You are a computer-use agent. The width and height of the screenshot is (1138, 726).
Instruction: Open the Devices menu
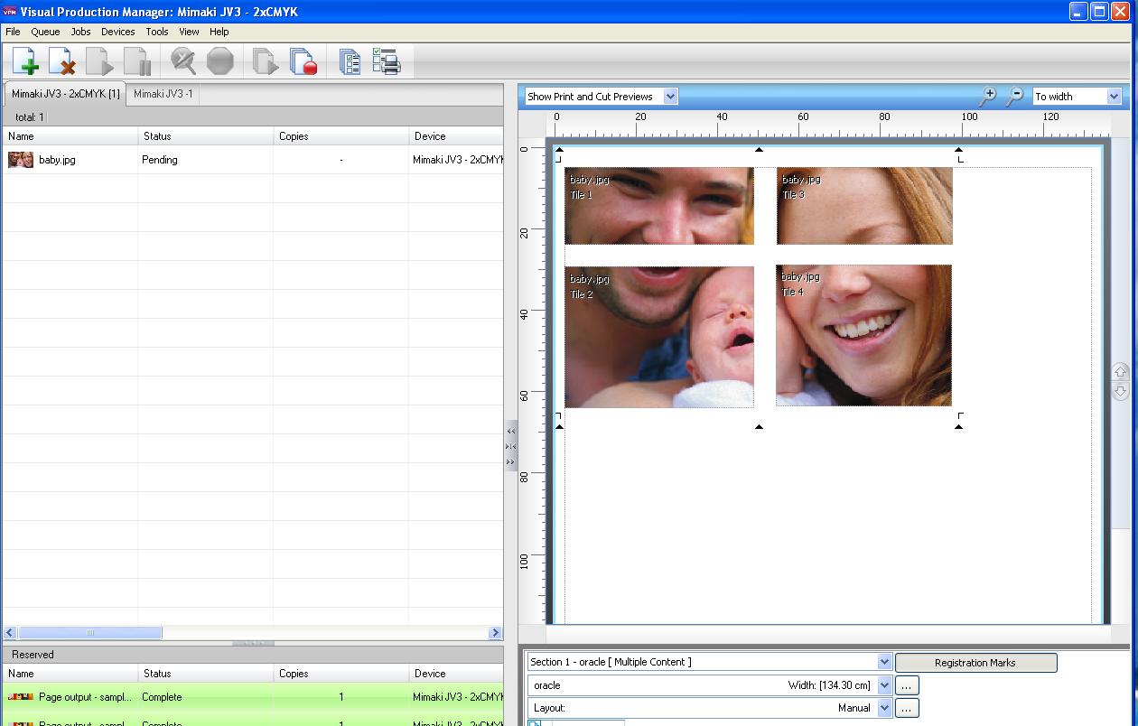pos(117,32)
